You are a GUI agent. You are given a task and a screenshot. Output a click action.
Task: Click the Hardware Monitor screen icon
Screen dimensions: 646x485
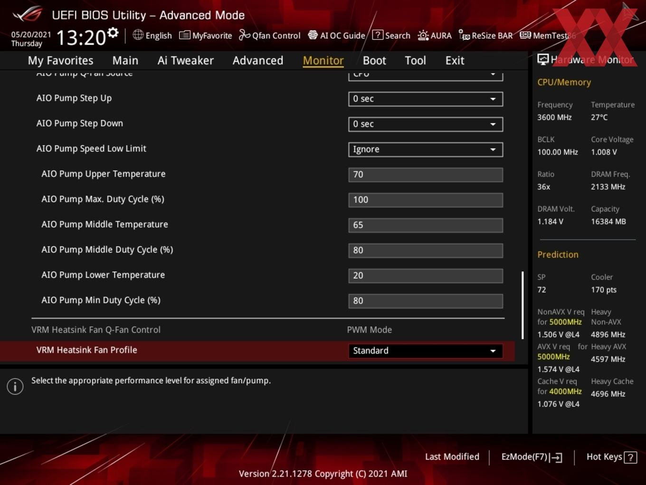(x=542, y=59)
